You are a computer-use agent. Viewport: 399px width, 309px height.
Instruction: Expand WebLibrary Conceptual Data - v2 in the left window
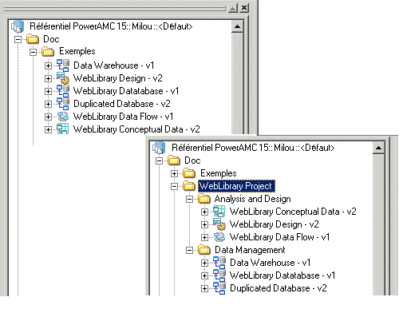tap(48, 129)
